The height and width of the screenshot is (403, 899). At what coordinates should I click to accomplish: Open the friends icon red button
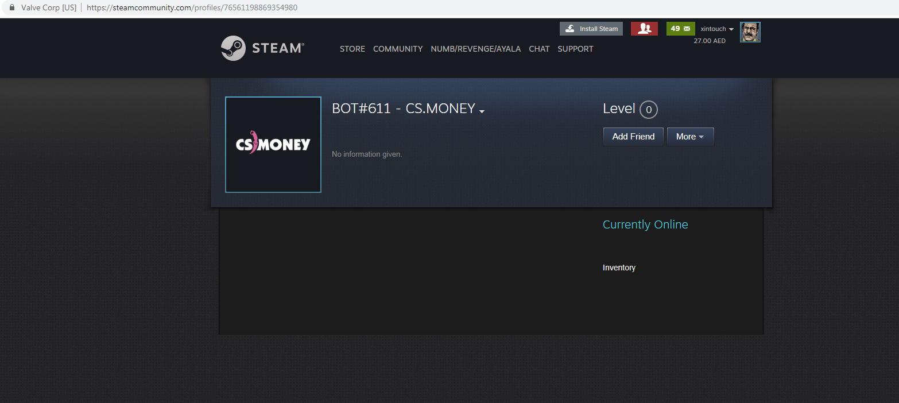644,29
